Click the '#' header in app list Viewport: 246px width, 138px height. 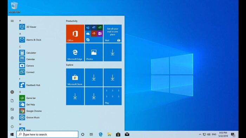click(20, 21)
